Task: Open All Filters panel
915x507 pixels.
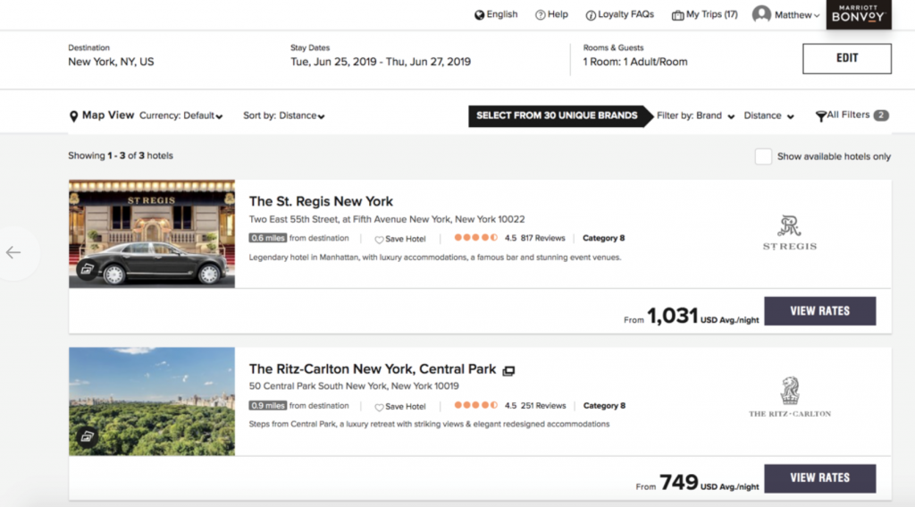Action: click(848, 115)
